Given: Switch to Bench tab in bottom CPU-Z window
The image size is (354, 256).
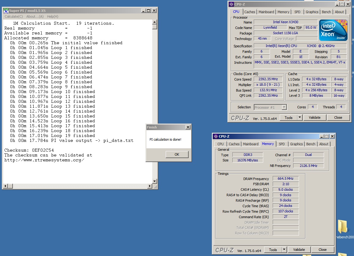Looking at the screenshot, I should coord(311,144).
